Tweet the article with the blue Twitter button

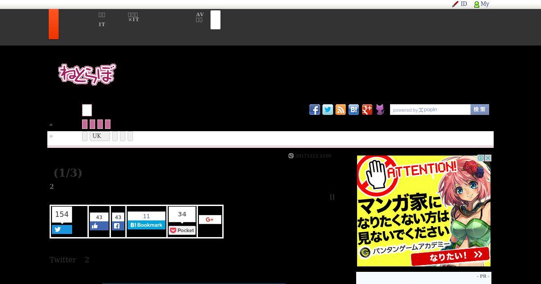pyautogui.click(x=62, y=229)
